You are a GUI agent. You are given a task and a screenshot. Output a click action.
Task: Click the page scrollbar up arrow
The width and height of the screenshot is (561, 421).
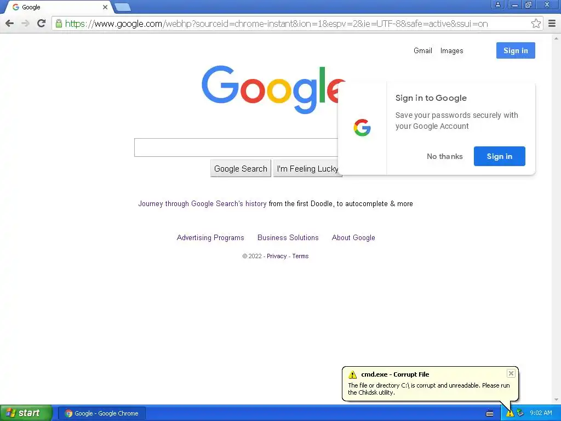(557, 38)
